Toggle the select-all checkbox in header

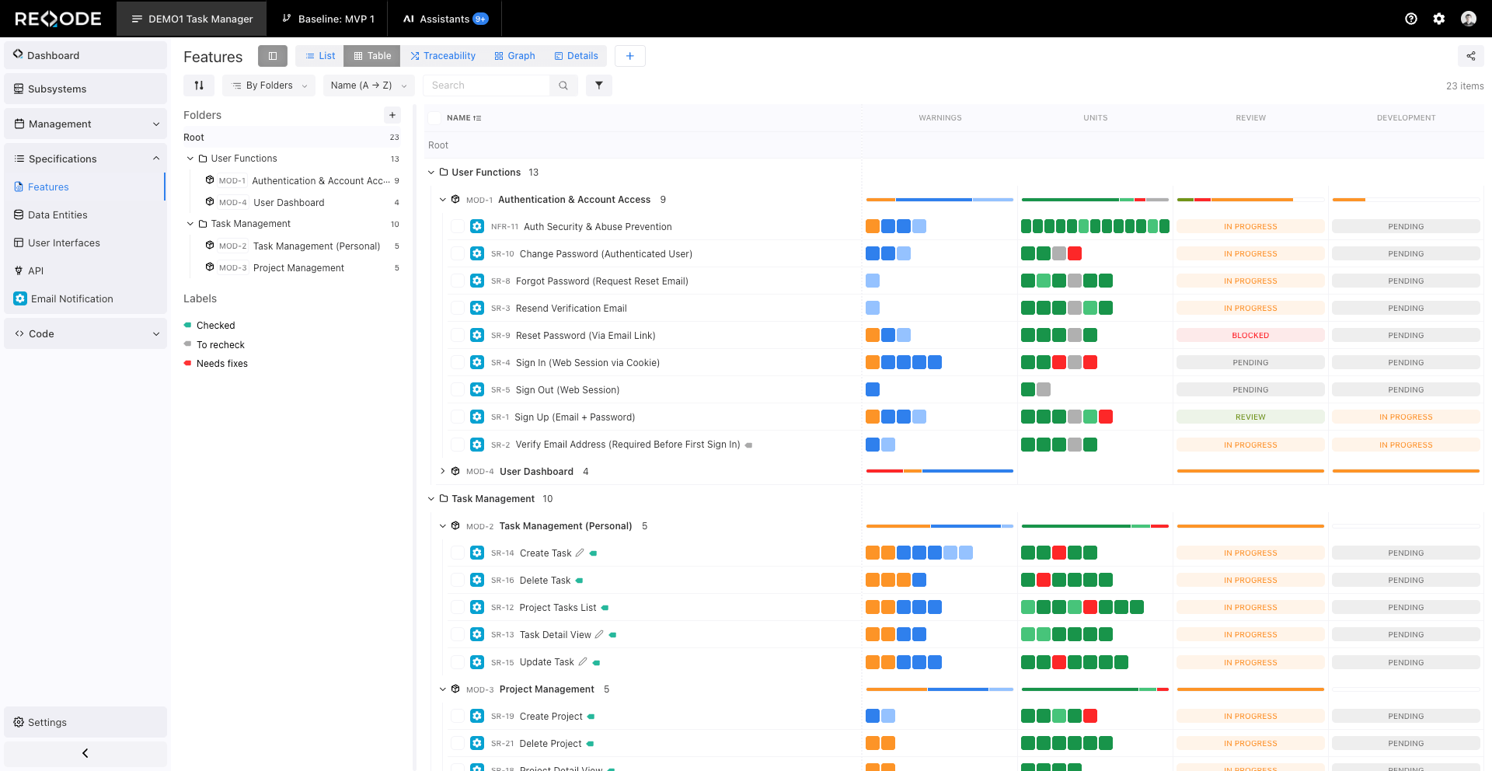click(434, 118)
